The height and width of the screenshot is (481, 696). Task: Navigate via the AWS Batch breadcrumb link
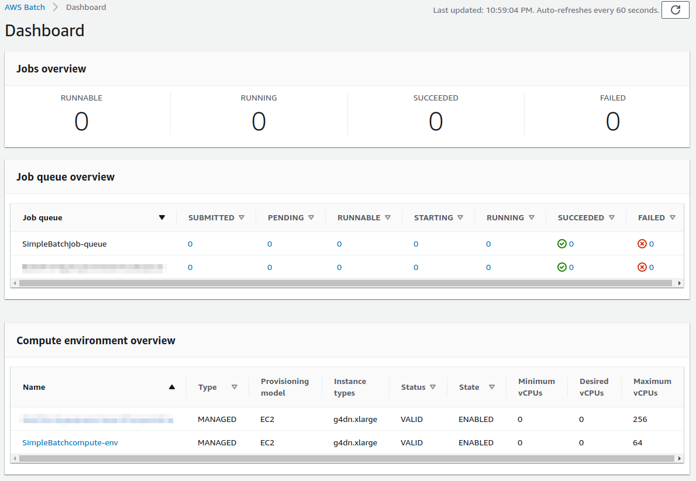pyautogui.click(x=25, y=7)
